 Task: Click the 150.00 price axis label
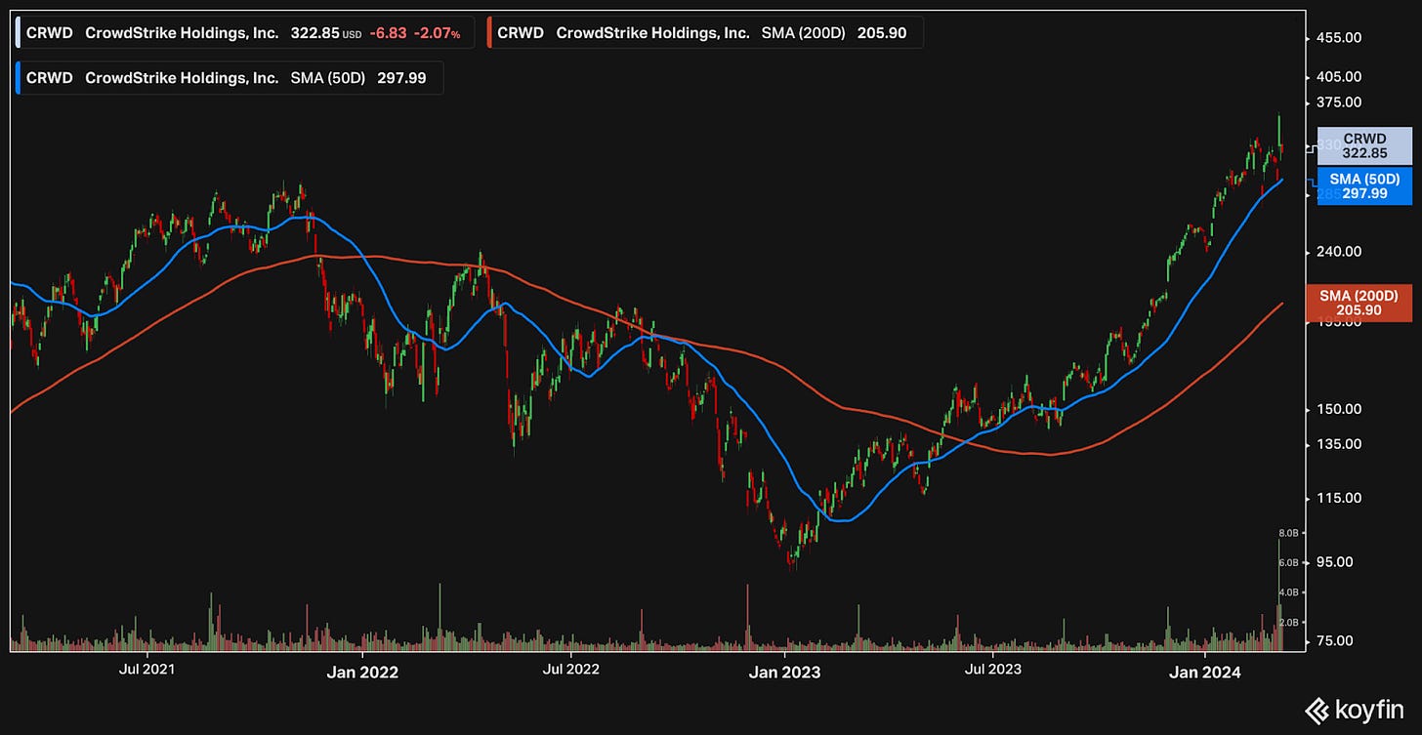(1340, 410)
